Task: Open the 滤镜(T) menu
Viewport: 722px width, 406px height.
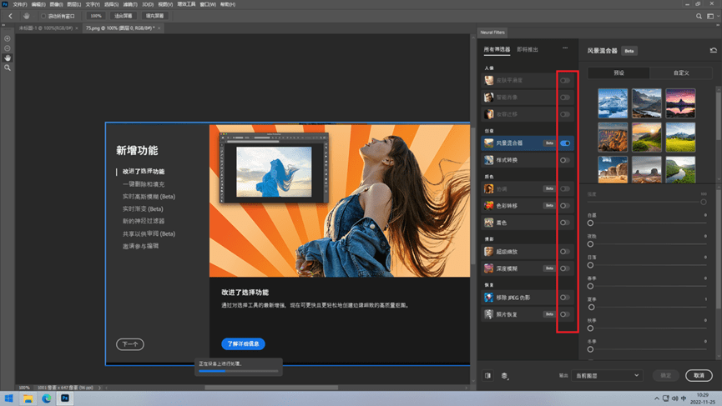Action: [x=130, y=4]
